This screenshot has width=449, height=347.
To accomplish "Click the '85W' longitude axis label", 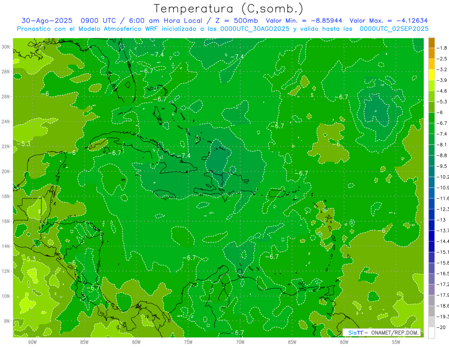I will pyautogui.click(x=84, y=342).
